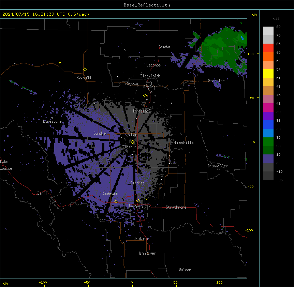Click the HighRiver city label
This screenshot has width=294, height=287.
[x=147, y=253]
